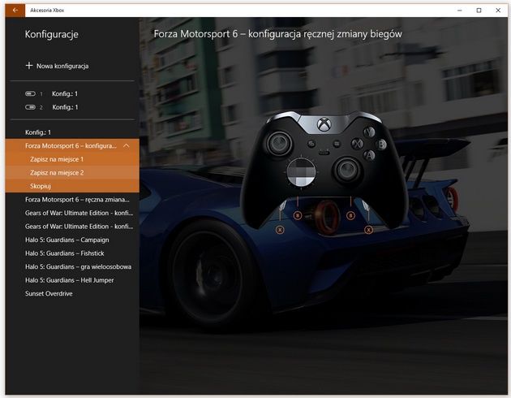The width and height of the screenshot is (511, 398).
Task: Click right inner paddle B mapping
Action: click(x=350, y=215)
